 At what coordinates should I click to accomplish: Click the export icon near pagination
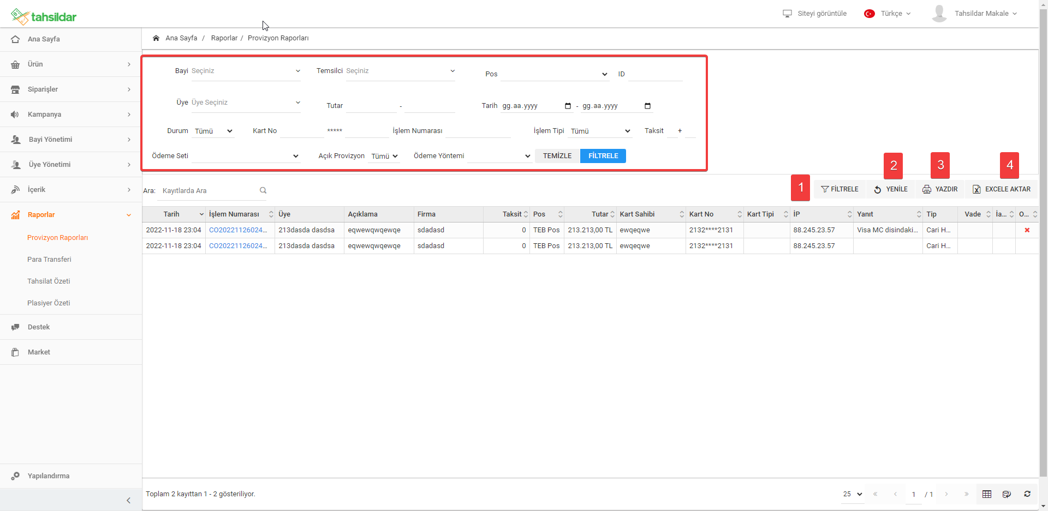(1007, 494)
